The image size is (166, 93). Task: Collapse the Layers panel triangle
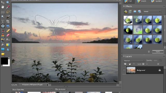pos(124,56)
